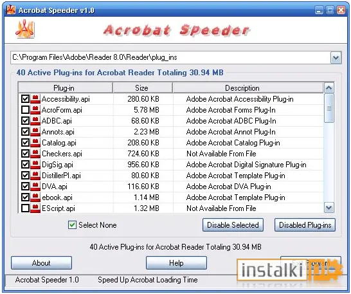Select the Accessibility.api row name

tap(66, 99)
